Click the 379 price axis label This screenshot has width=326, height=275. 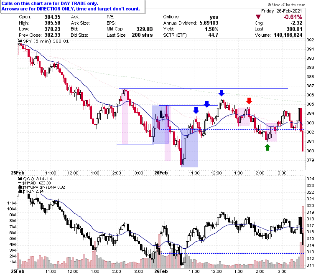point(310,160)
